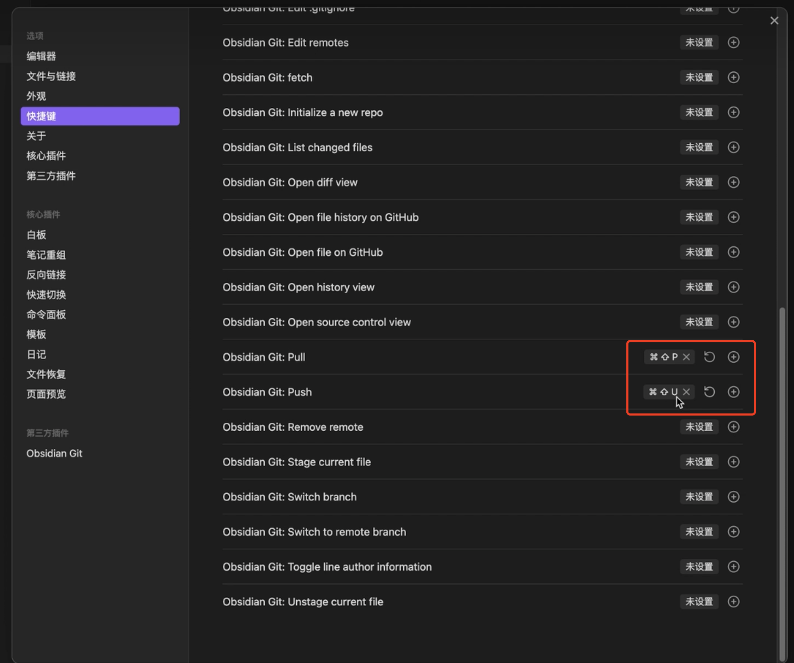Add hotkey for Switch branch command
This screenshot has width=794, height=663.
tap(733, 497)
